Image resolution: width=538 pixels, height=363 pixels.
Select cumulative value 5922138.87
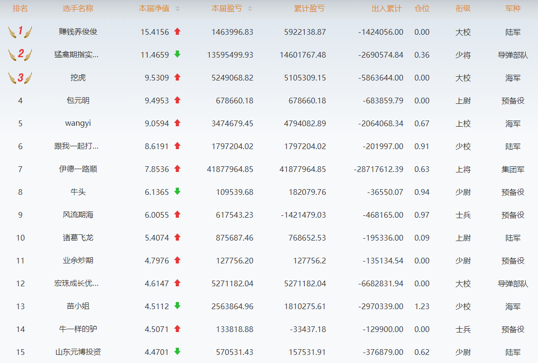[x=305, y=32]
